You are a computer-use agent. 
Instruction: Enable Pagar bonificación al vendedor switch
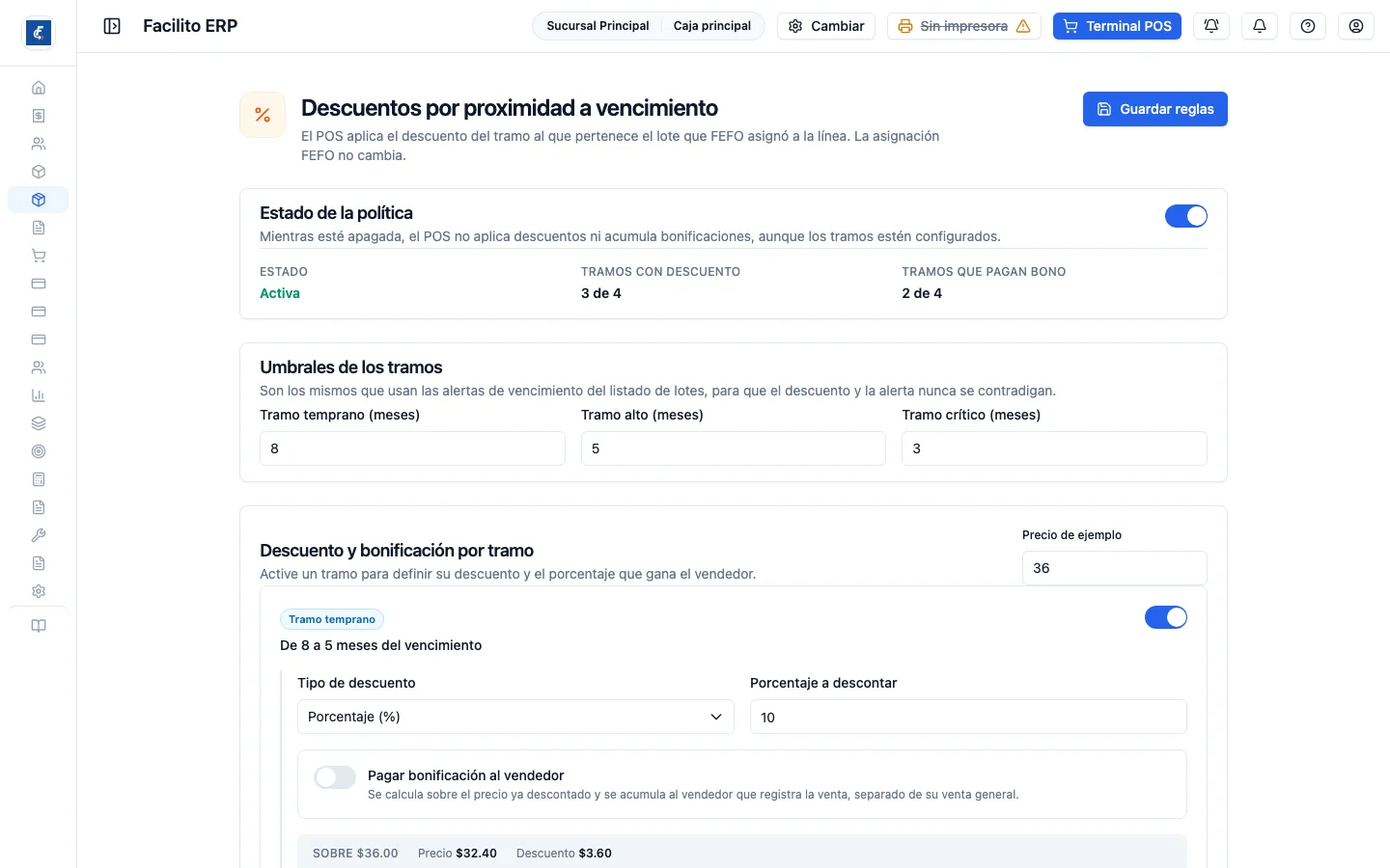pyautogui.click(x=335, y=777)
